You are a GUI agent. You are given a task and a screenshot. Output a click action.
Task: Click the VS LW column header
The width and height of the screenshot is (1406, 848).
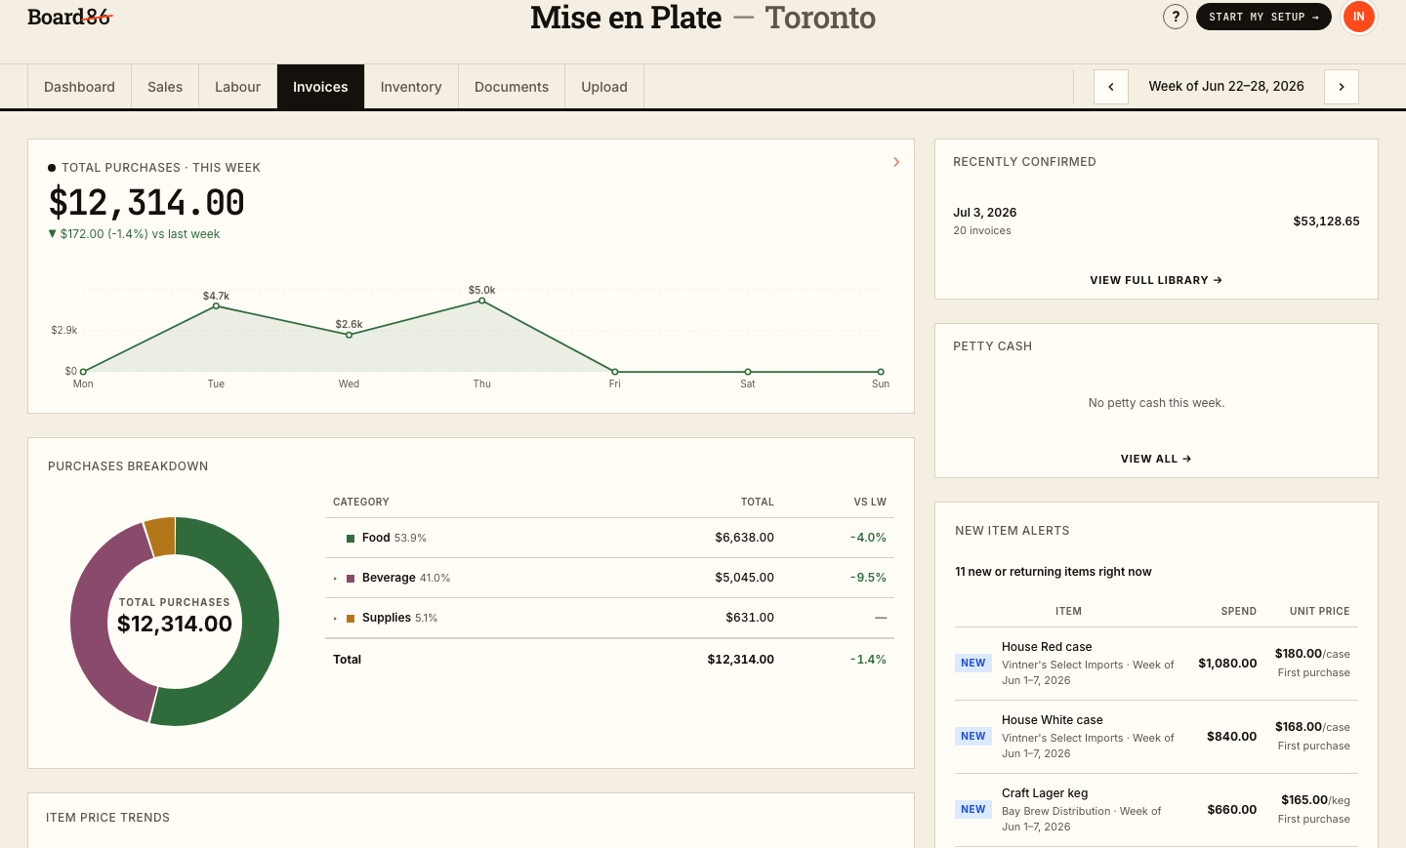pyautogui.click(x=870, y=502)
